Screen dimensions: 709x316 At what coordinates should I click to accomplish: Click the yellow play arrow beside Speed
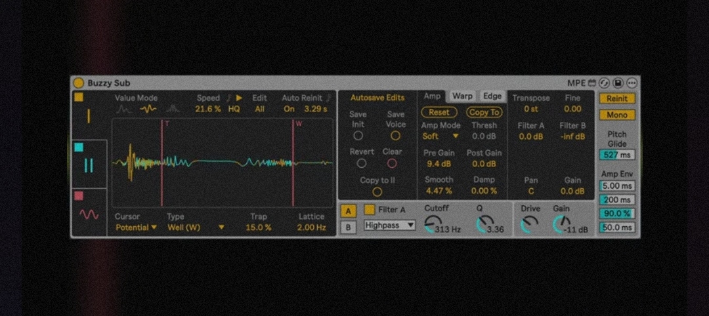tap(239, 98)
